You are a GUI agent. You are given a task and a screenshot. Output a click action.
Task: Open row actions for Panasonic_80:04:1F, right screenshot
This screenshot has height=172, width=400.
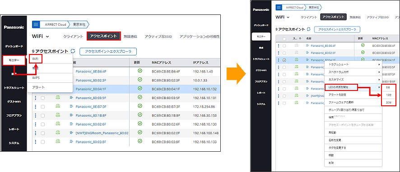279,60
